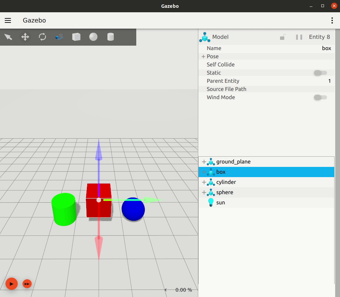Toggle the Static switch
Image resolution: width=340 pixels, height=297 pixels.
point(320,73)
